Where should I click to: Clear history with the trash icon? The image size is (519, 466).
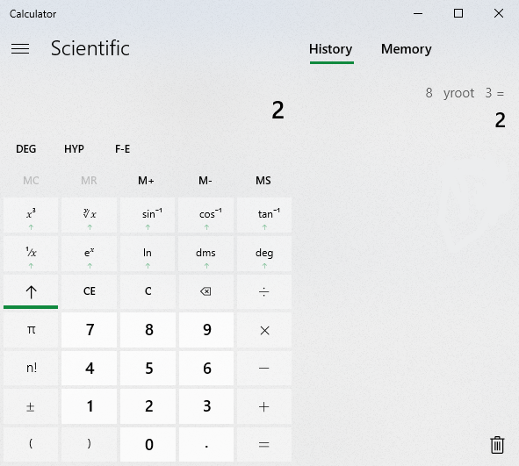497,445
